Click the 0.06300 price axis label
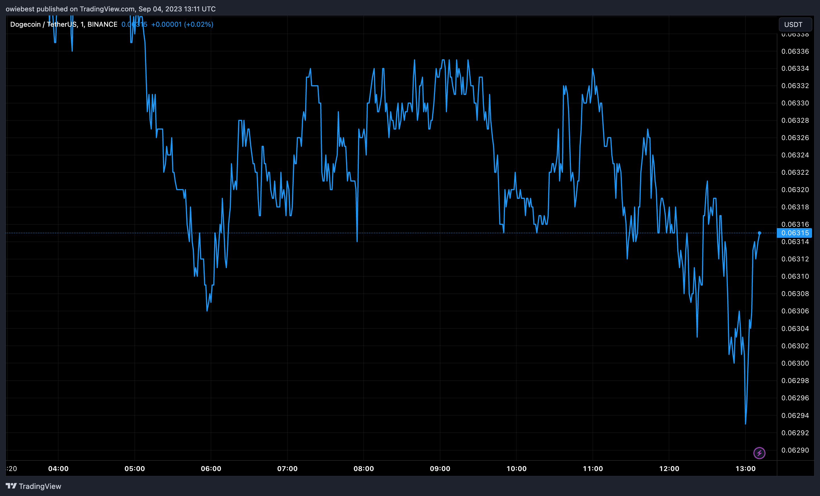 [795, 363]
